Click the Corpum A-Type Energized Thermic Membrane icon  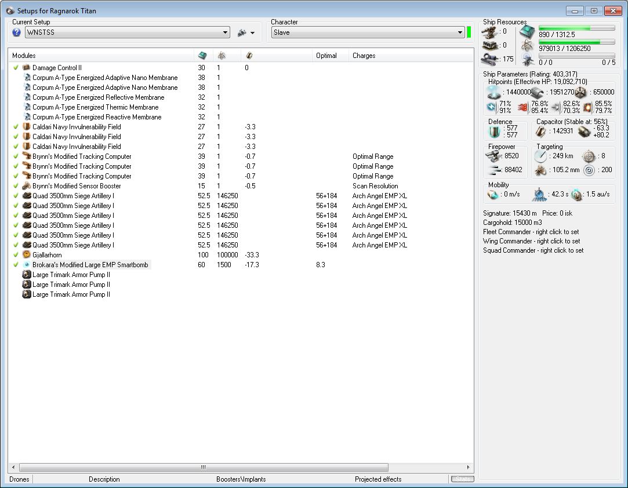tap(27, 107)
